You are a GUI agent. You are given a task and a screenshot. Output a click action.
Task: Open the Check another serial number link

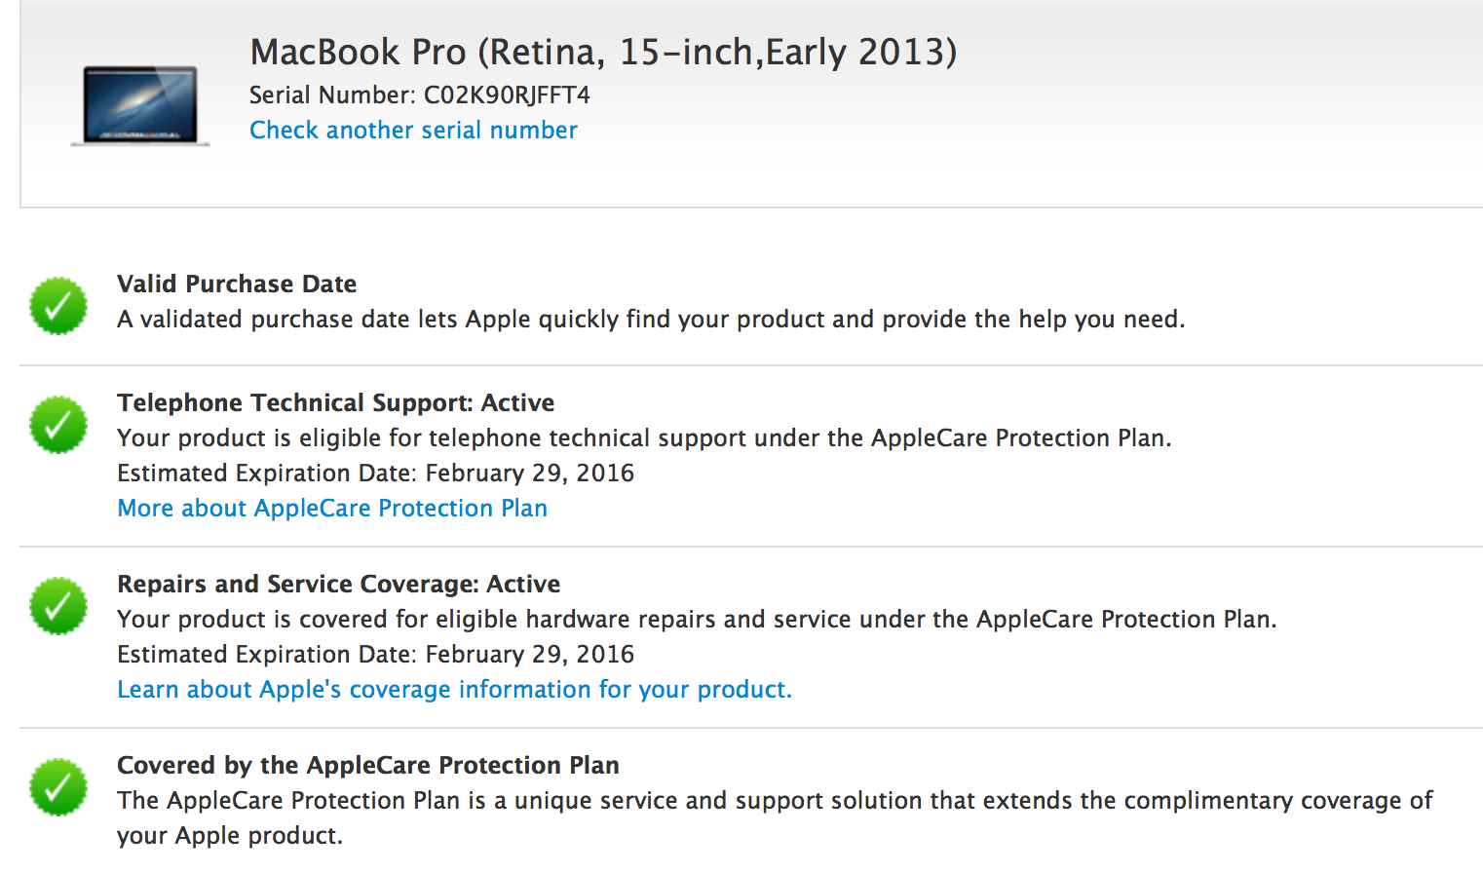pos(413,130)
